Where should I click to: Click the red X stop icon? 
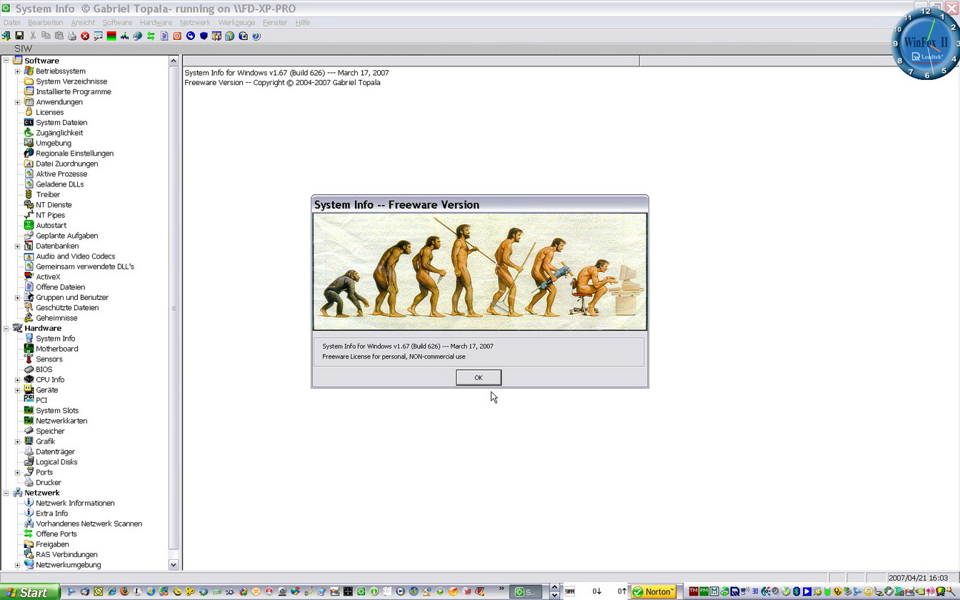85,36
